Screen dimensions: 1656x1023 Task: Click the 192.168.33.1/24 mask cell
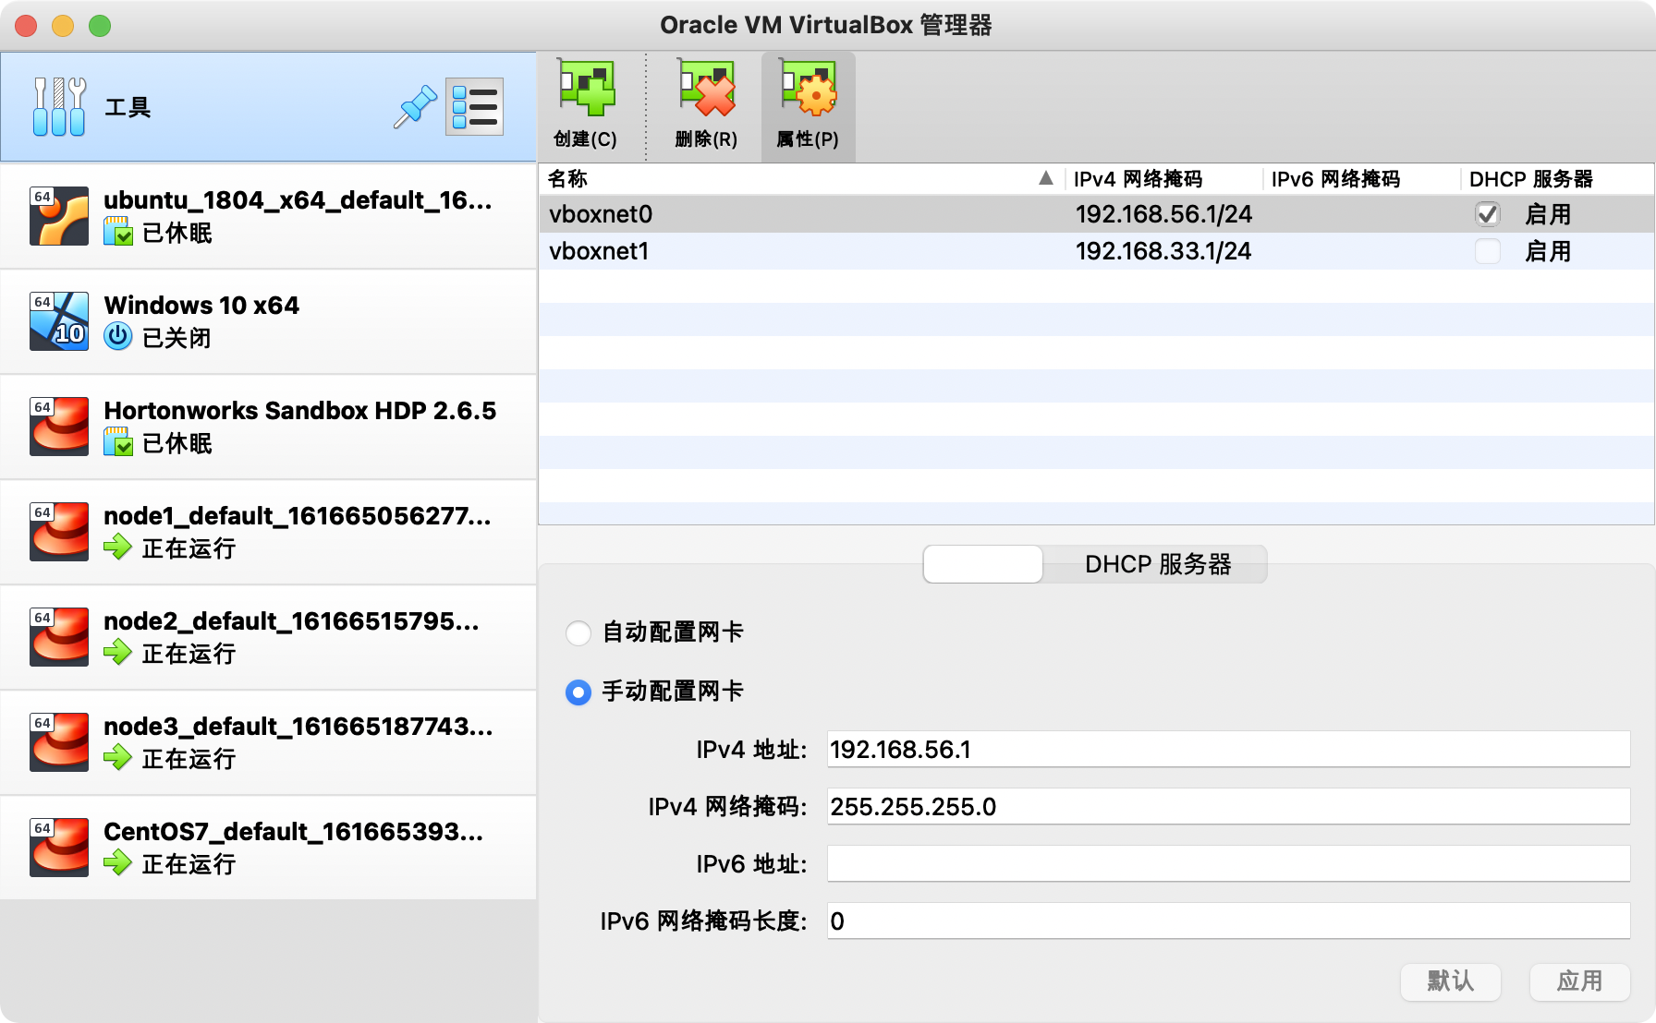tap(1163, 251)
